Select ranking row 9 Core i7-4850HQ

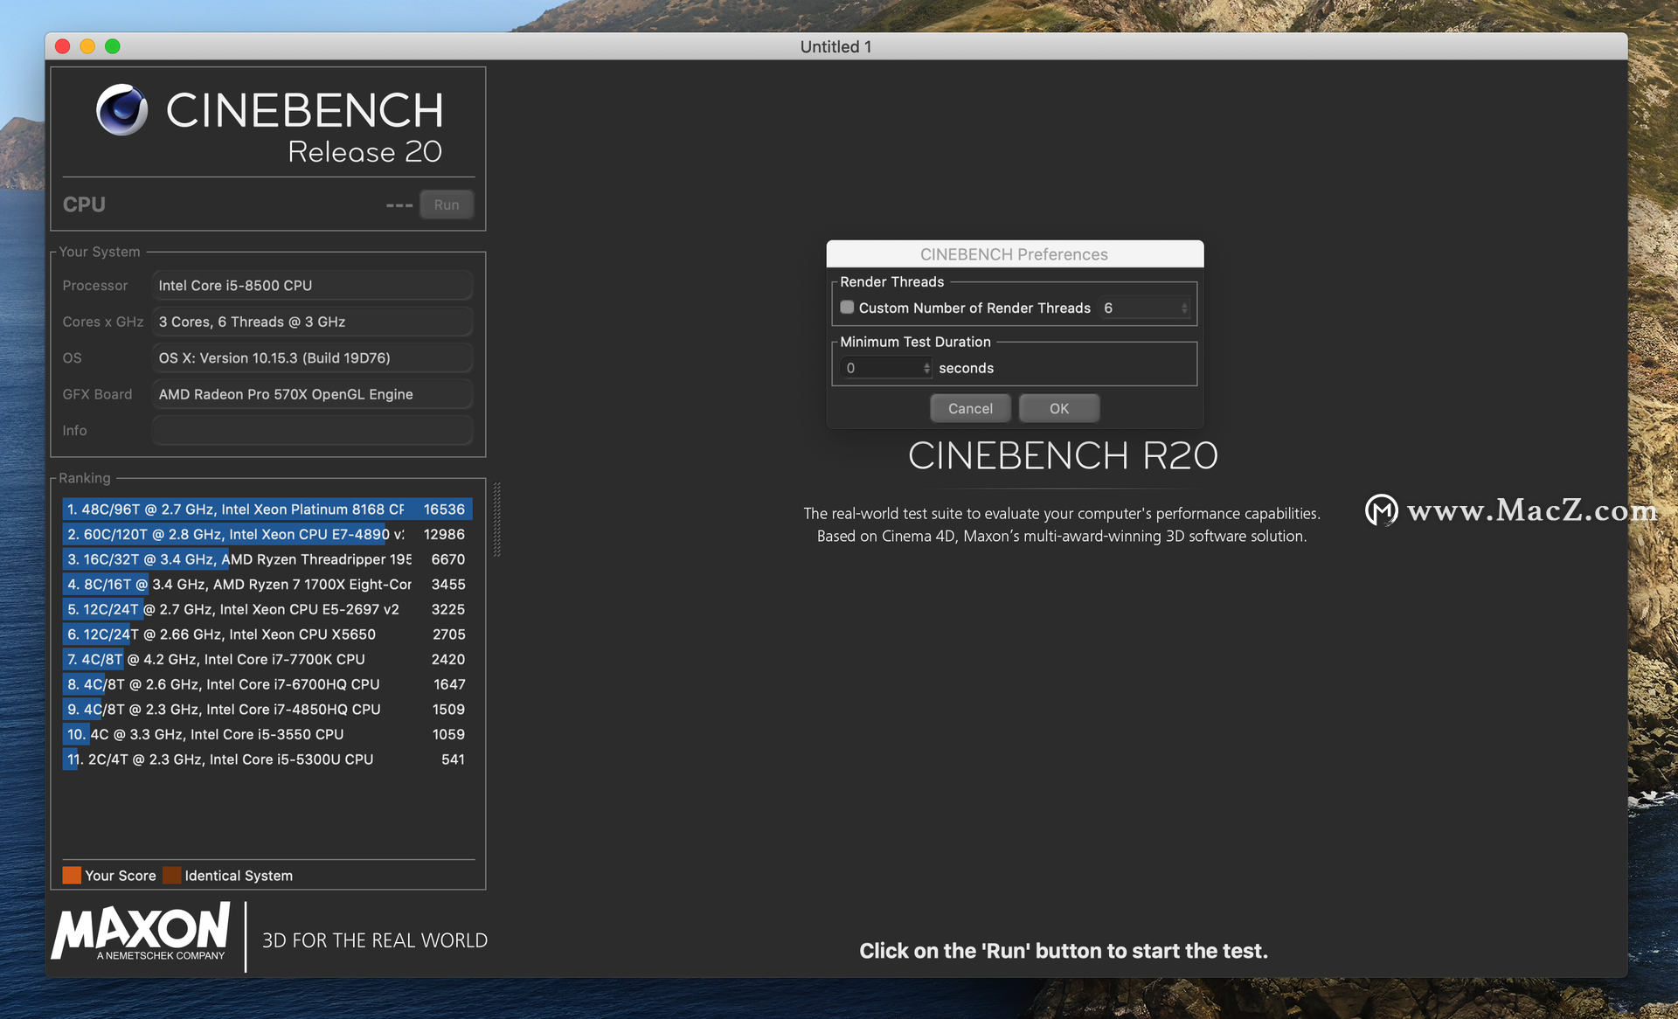267,710
